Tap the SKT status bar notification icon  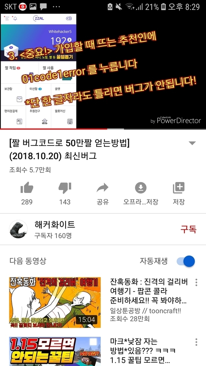(x=23, y=7)
